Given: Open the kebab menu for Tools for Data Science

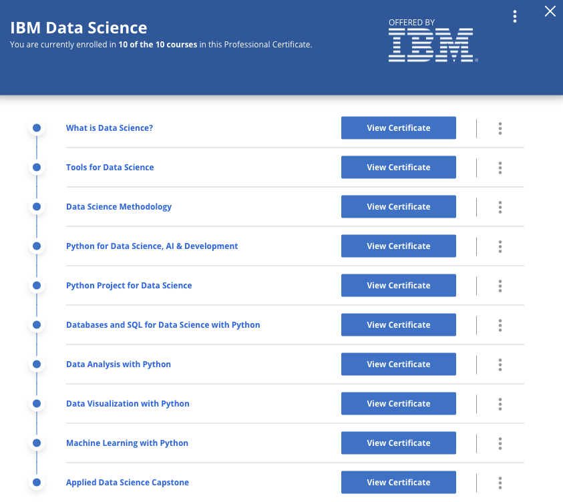Looking at the screenshot, I should [500, 168].
